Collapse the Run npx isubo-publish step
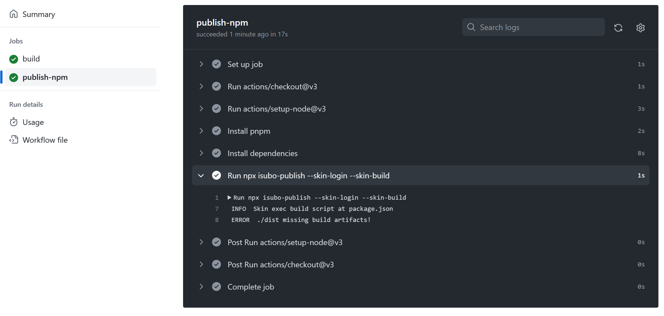This screenshot has width=664, height=316. [201, 176]
